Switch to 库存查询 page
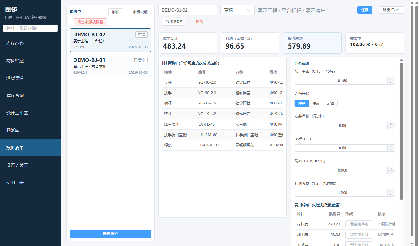 click(30, 95)
